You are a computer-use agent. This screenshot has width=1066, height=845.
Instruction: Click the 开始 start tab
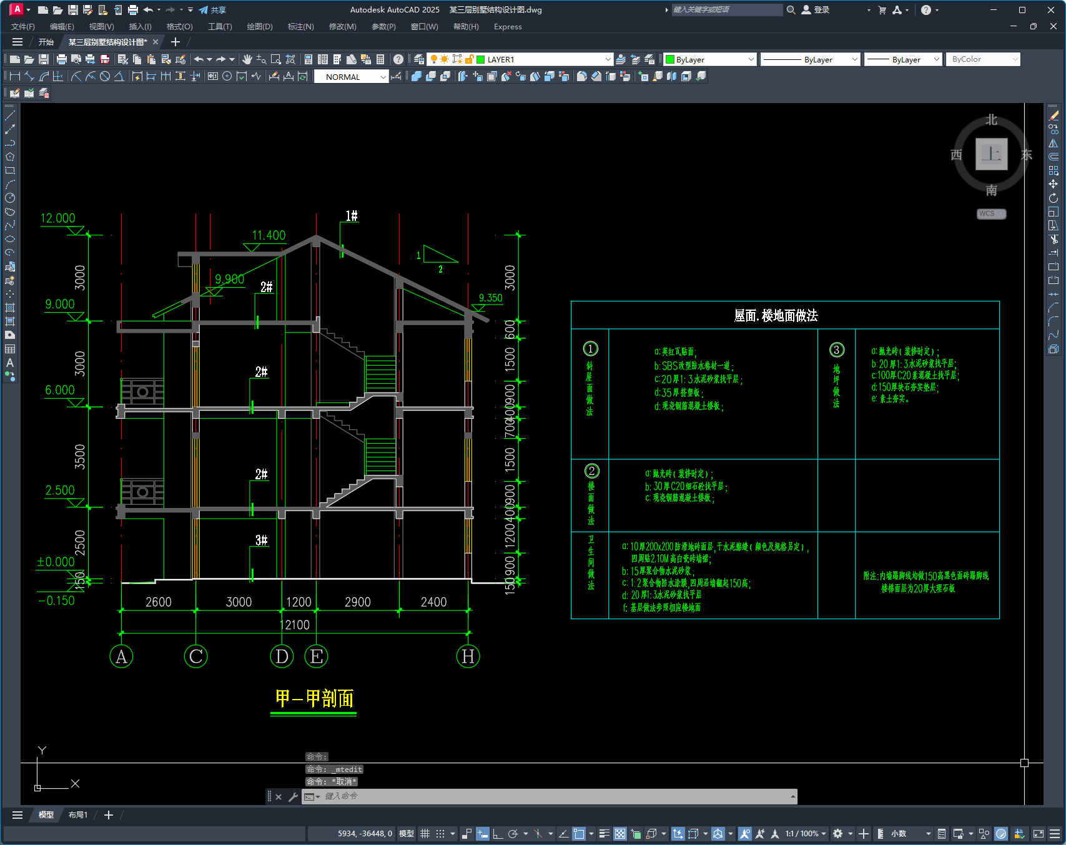[46, 42]
